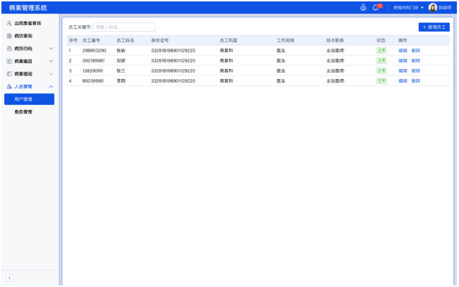Click the 病案编目 sidebar icon
This screenshot has width=459, height=287.
click(x=9, y=62)
